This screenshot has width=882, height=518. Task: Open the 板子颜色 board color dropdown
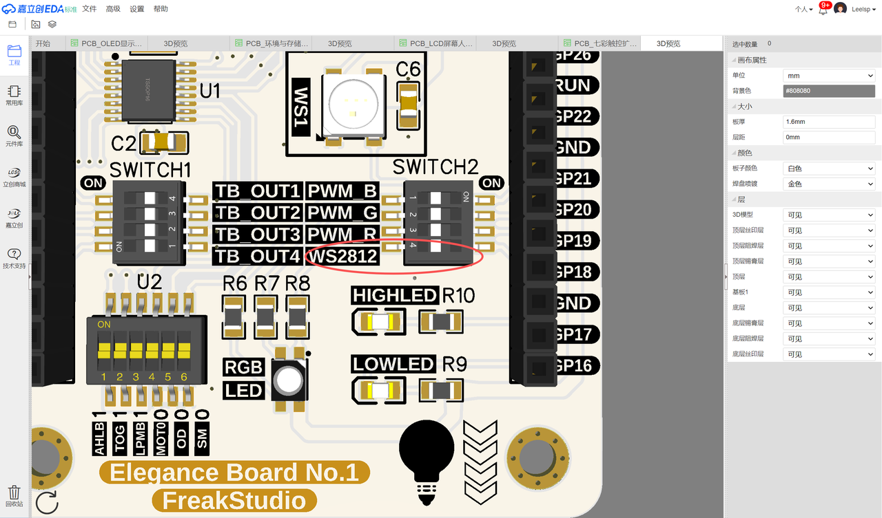click(830, 169)
